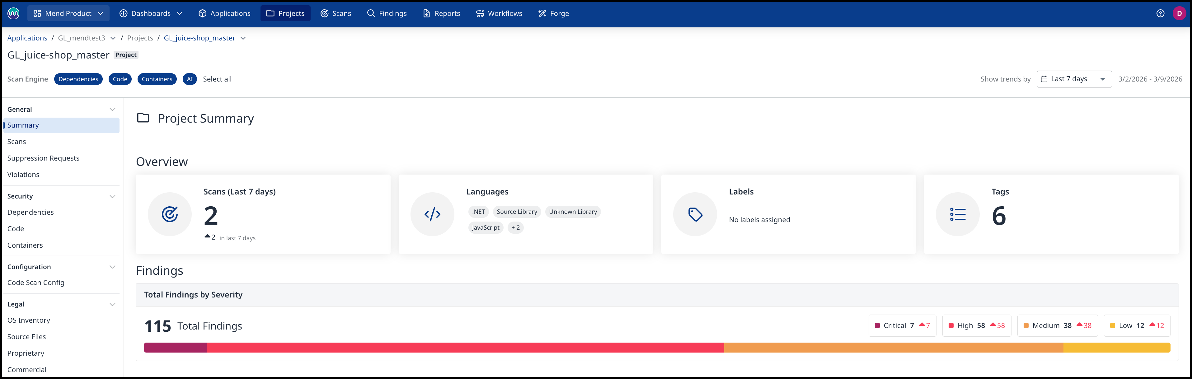Toggle the Containers scan engine filter
This screenshot has height=379, width=1192.
(x=157, y=79)
